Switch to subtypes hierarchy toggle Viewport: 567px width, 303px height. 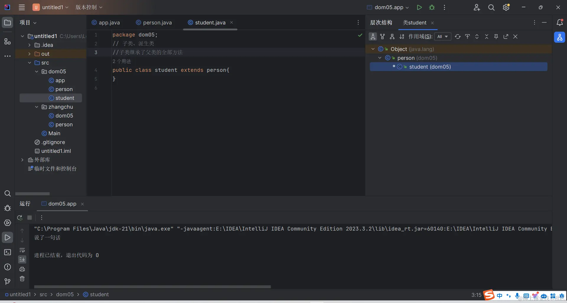[x=392, y=37]
